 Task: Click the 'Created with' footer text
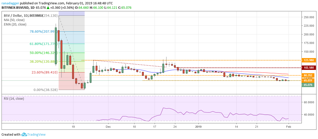(x=11, y=134)
